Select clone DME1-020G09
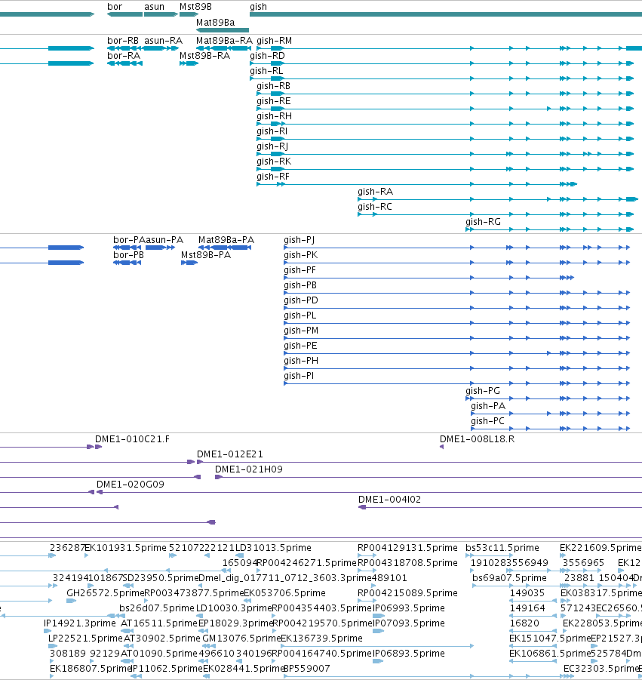This screenshot has width=642, height=680. [131, 485]
